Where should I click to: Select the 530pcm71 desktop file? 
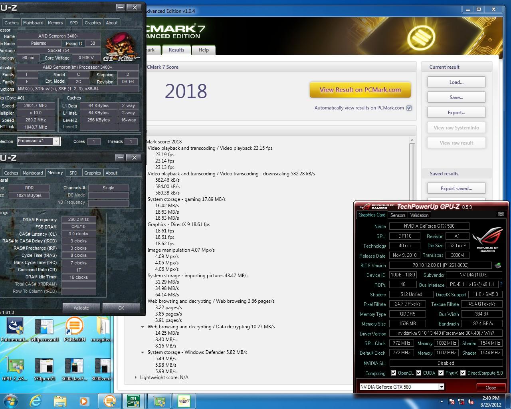click(x=44, y=369)
